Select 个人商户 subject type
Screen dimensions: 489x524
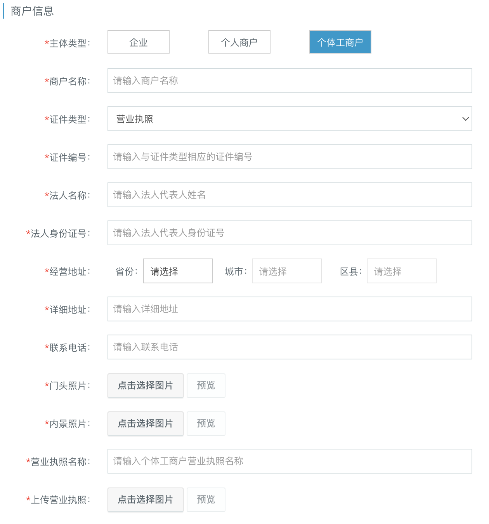[x=239, y=42]
